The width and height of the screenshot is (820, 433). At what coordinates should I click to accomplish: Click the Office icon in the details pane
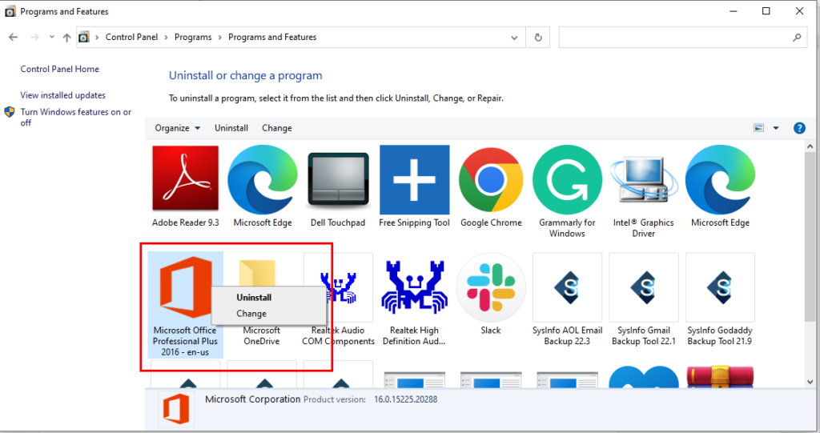[175, 409]
